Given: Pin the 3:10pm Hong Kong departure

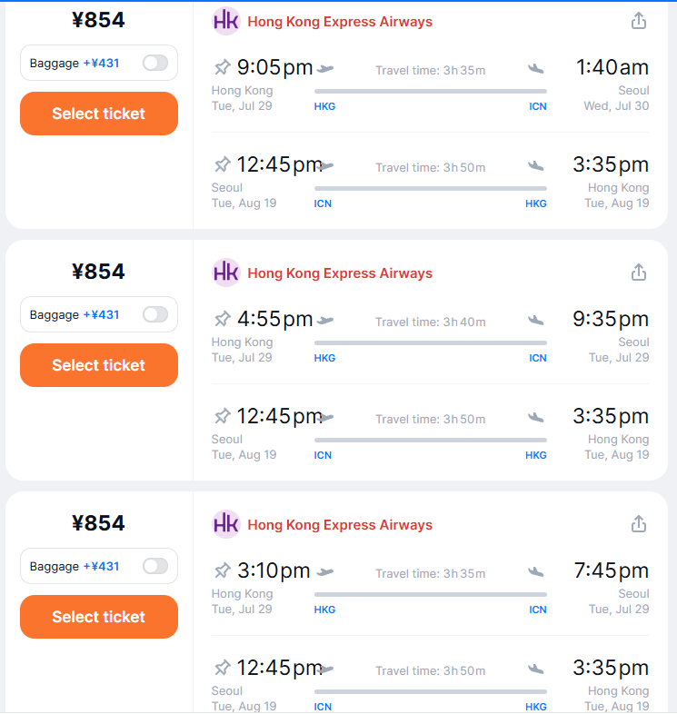Looking at the screenshot, I should point(223,570).
